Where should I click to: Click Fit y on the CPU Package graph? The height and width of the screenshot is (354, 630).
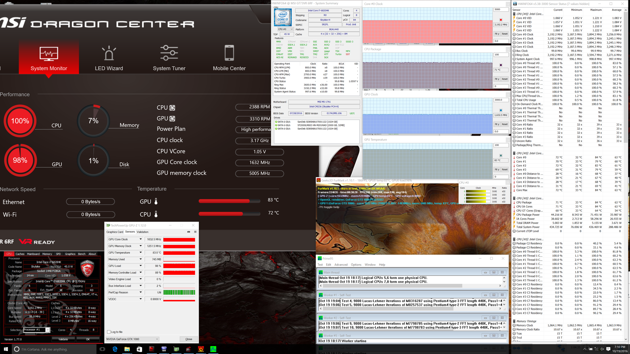(497, 79)
